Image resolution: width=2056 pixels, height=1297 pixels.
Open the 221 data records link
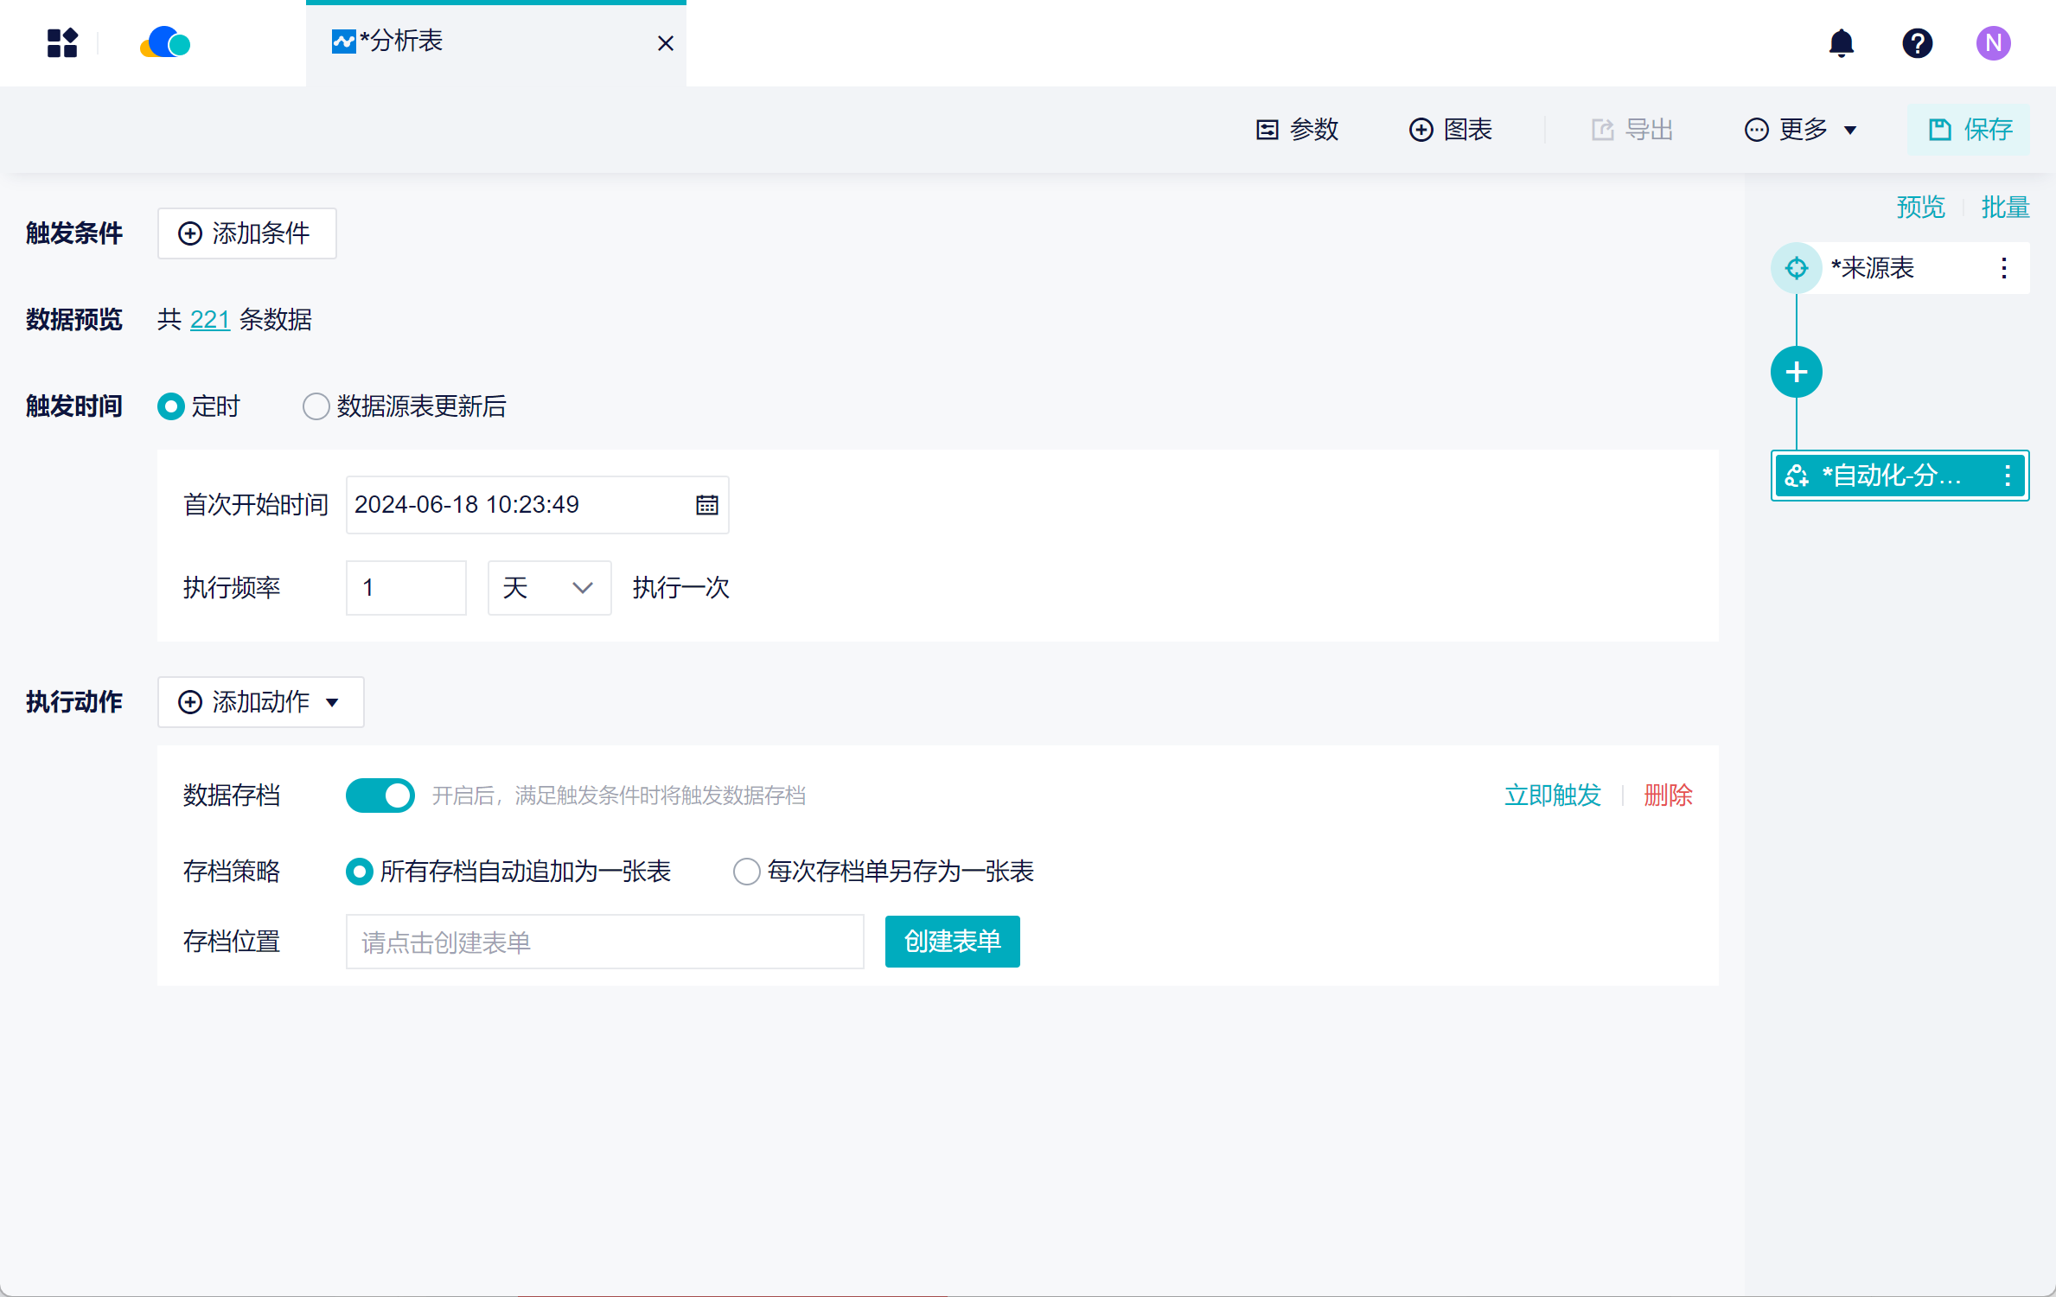[x=209, y=320]
